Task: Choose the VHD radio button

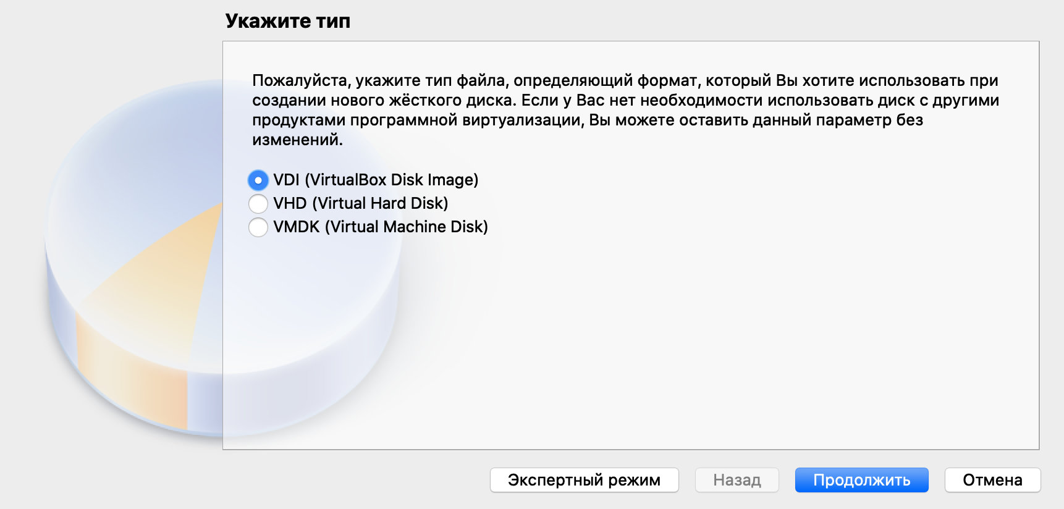Action: click(x=258, y=203)
